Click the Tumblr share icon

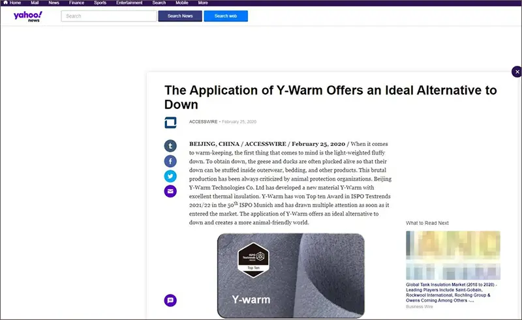(x=170, y=146)
